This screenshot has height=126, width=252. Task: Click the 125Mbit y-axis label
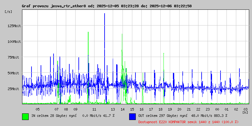[14, 26]
